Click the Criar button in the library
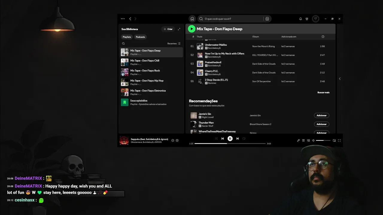The image size is (383, 215). pyautogui.click(x=168, y=29)
